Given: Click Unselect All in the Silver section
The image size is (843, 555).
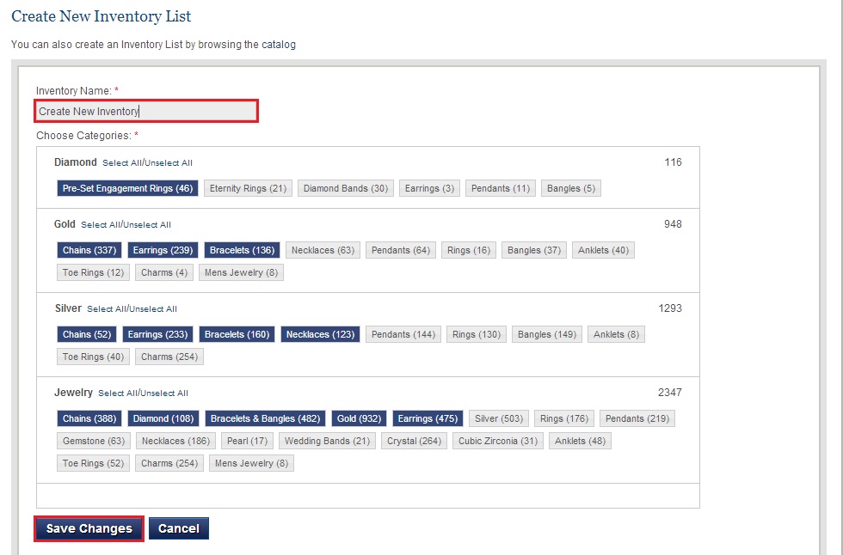Looking at the screenshot, I should tap(153, 308).
